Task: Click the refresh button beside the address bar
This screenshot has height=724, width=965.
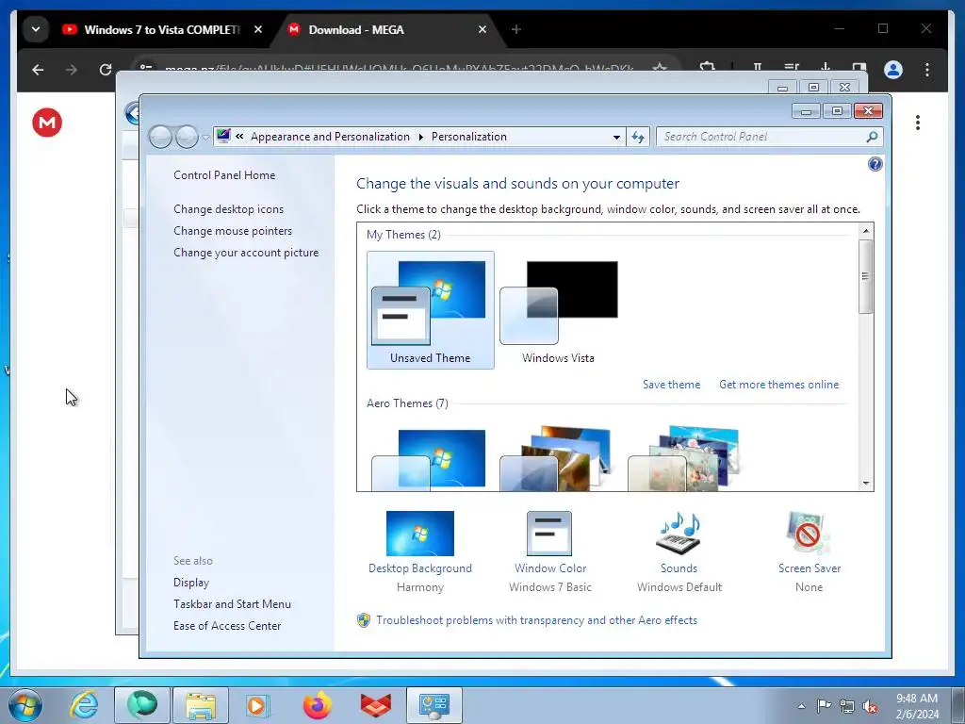Action: click(638, 137)
